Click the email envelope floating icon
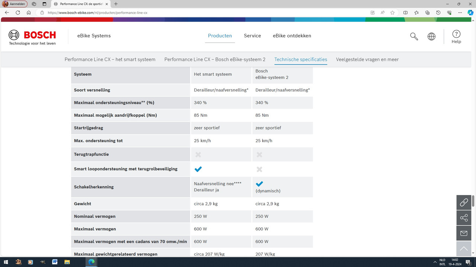Viewport: 476px width, 267px height. pyautogui.click(x=464, y=233)
